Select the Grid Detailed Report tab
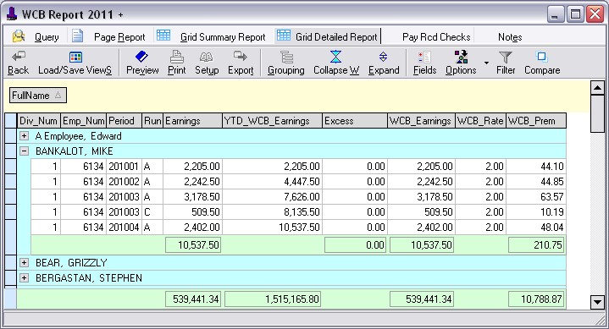The image size is (609, 329). tap(328, 37)
